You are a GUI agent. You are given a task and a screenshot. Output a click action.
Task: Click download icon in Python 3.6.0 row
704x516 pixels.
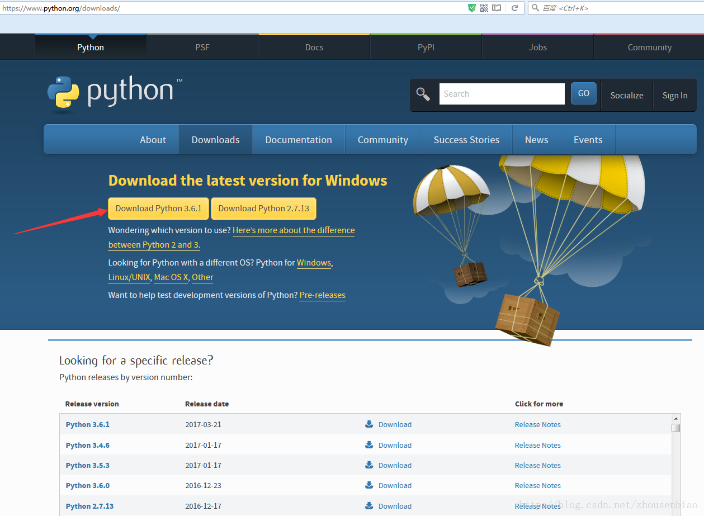coord(369,485)
